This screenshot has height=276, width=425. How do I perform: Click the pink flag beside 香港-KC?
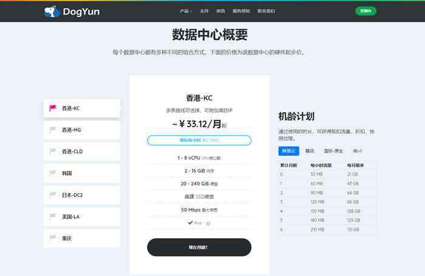pyautogui.click(x=53, y=108)
